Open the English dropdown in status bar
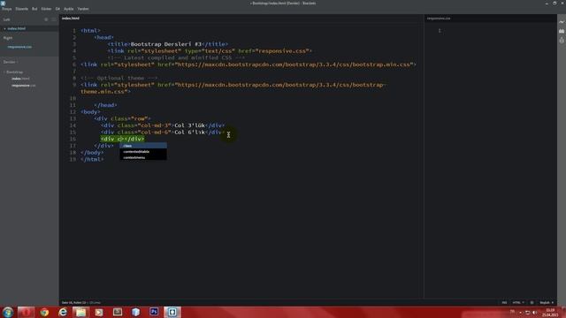This screenshot has width=566, height=318. click(547, 302)
